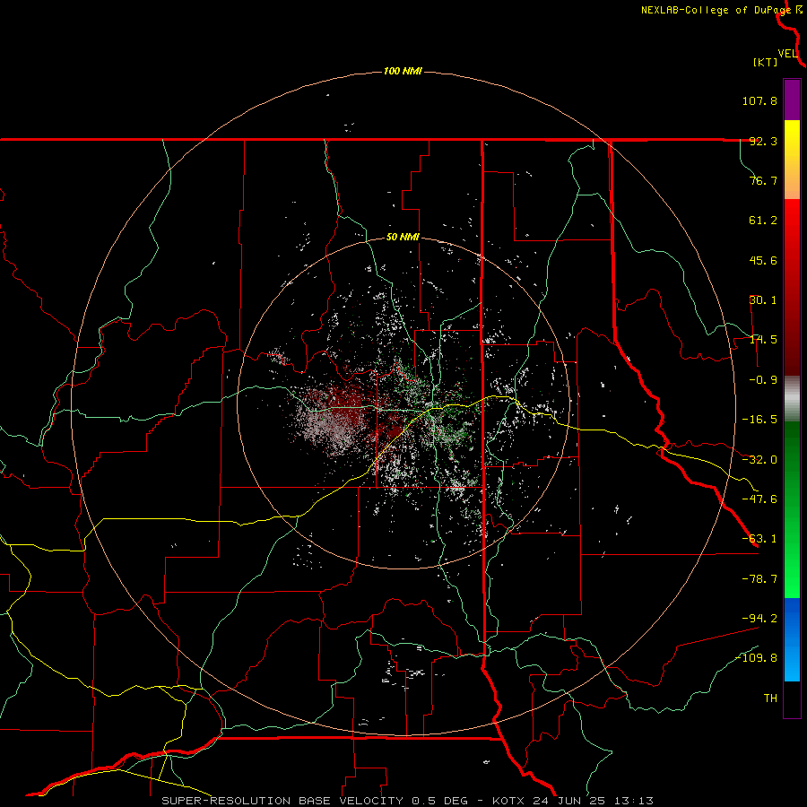
Task: Click the yellow-orange segment of velocity color scale
Action: 792,160
